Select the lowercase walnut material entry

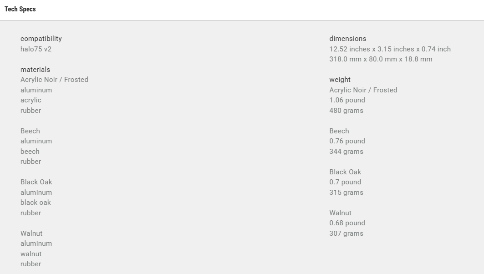click(31, 254)
